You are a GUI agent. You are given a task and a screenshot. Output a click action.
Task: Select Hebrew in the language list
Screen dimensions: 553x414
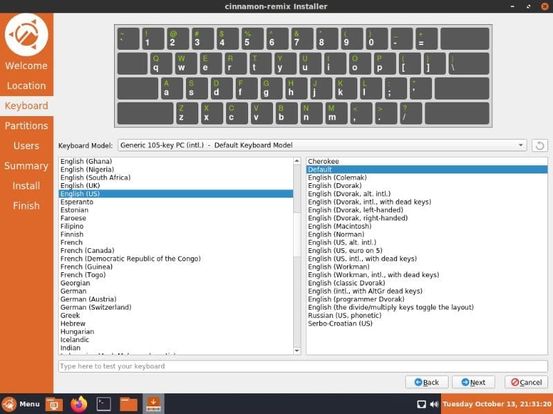[x=176, y=323]
